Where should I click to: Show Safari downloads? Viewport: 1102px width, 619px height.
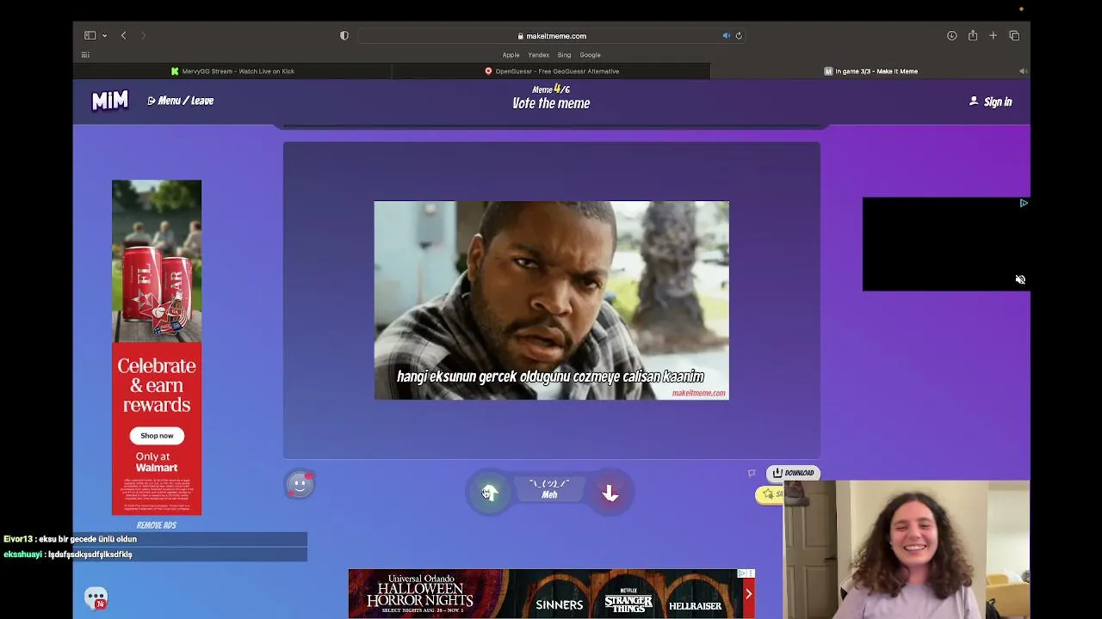coord(951,35)
